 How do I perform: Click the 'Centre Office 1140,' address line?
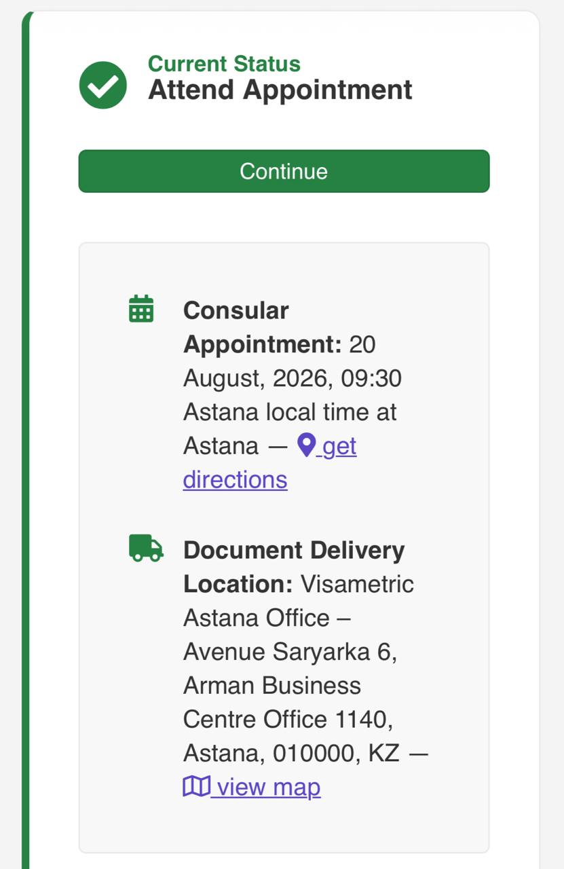click(288, 720)
